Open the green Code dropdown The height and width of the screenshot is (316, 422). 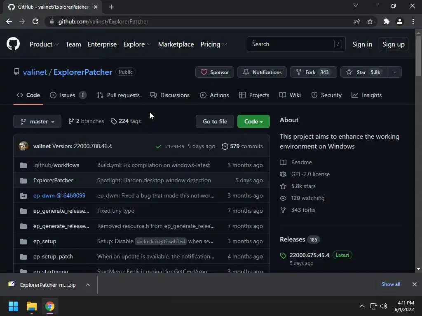tap(253, 121)
